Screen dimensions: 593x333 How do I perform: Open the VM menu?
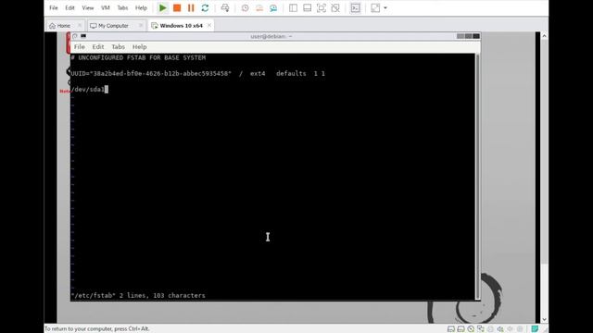coord(106,8)
